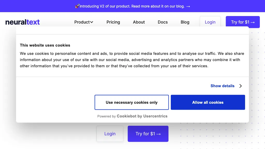265x149 pixels.
Task: Click Login in the navigation bar
Action: (x=210, y=22)
